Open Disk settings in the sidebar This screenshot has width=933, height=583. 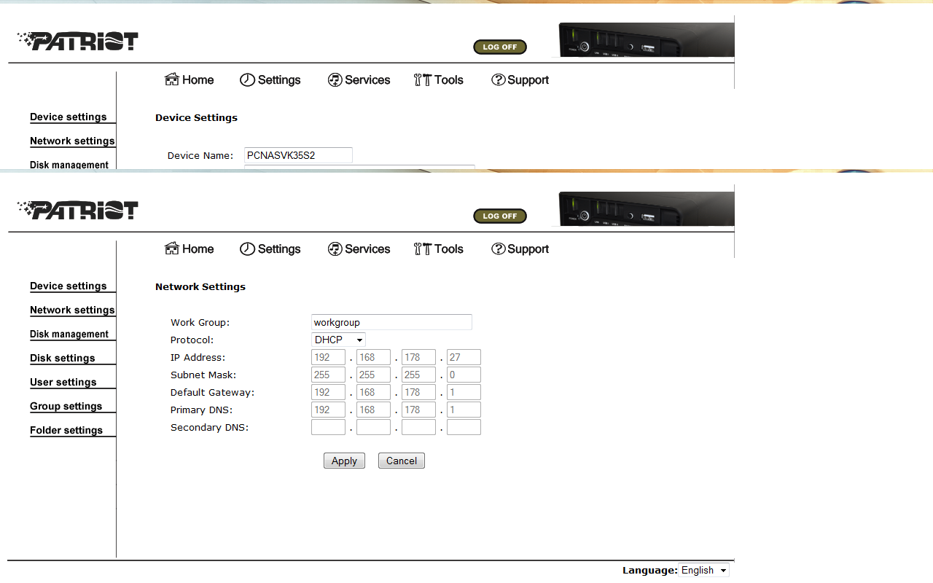(63, 358)
